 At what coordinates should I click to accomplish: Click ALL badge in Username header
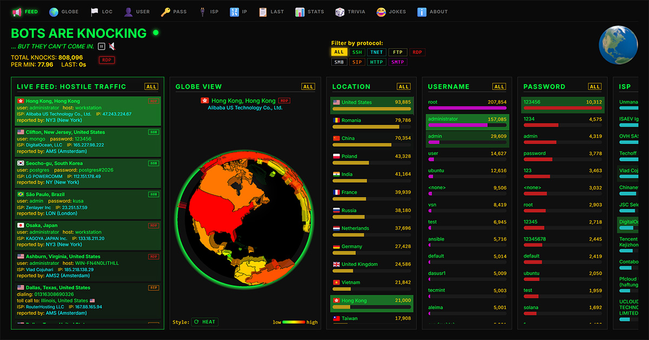click(500, 86)
